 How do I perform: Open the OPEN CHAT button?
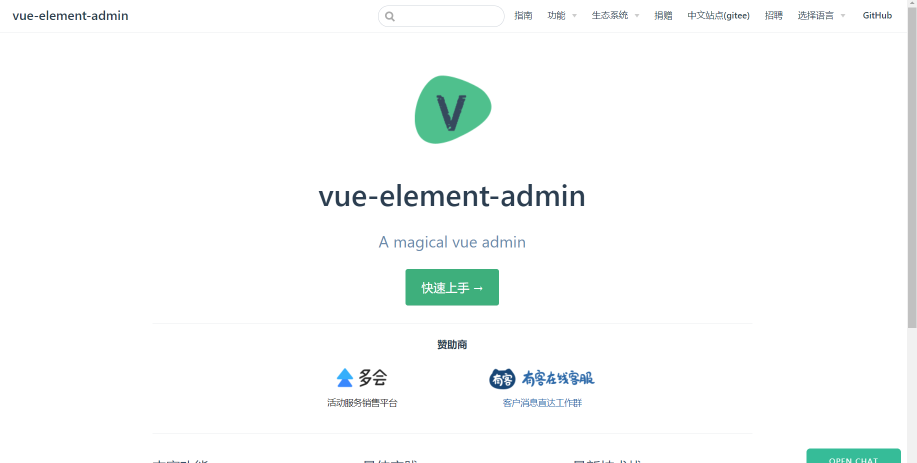coord(853,456)
